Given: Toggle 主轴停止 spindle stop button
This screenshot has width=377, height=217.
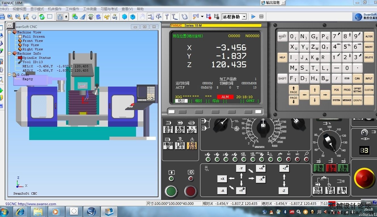Looking at the screenshot, I should 331,168.
